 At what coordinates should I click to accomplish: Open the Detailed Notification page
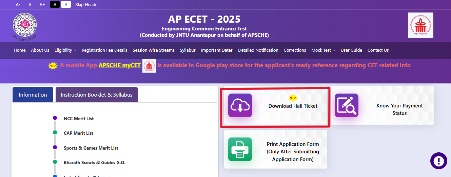[x=258, y=50]
